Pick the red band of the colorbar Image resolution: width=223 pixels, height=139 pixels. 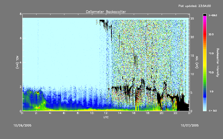pyautogui.click(x=205, y=34)
